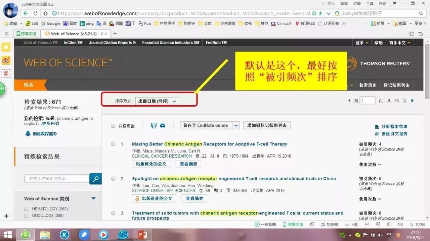Screen dimensions: 430x241
Task: Click the 在如下结果集内检索 search field
Action: pyautogui.click(x=57, y=179)
